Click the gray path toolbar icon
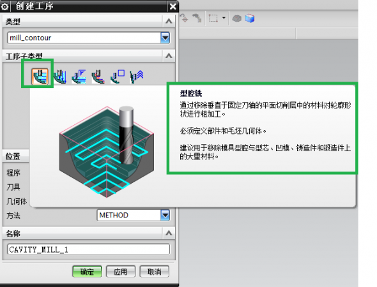The image size is (377, 287). pyautogui.click(x=197, y=18)
